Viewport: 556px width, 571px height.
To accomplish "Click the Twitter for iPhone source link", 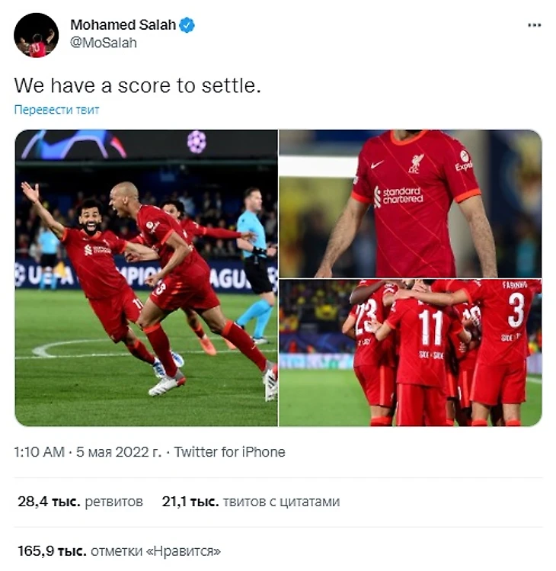I will (229, 452).
